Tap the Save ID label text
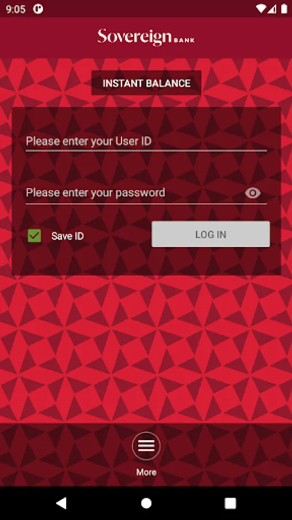This screenshot has height=520, width=292. [x=67, y=236]
